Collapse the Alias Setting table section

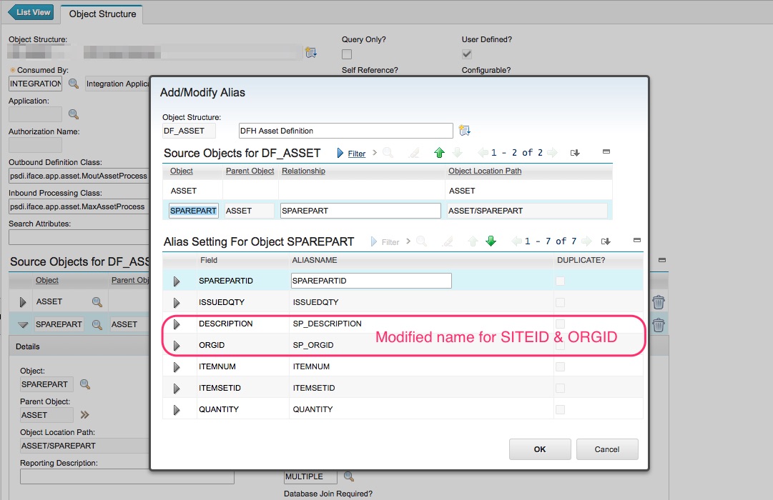(637, 241)
